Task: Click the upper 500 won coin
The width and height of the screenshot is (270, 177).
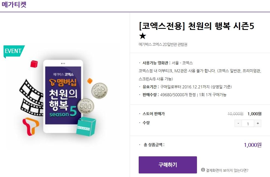Action: coord(99,91)
